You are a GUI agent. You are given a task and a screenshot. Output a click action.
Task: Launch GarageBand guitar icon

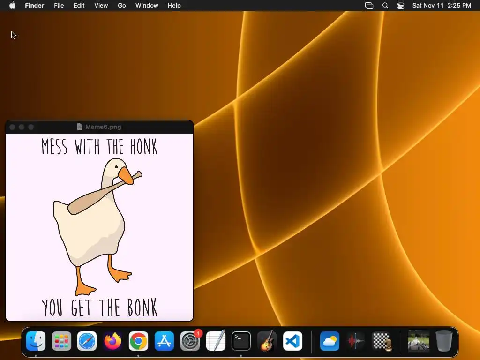tap(267, 341)
